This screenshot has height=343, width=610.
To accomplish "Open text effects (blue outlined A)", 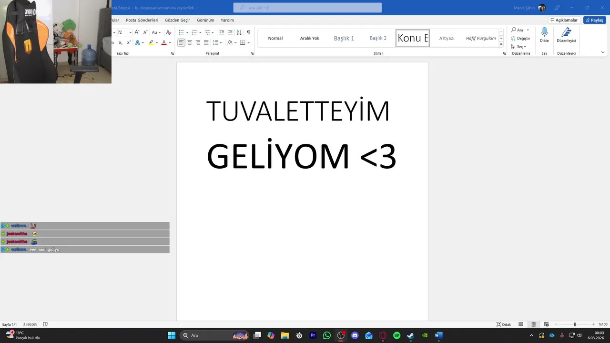I will [137, 43].
